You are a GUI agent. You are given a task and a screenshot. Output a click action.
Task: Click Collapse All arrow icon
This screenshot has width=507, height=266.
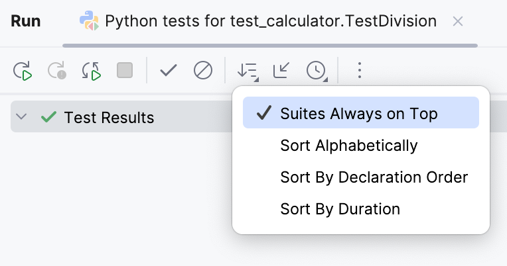[x=281, y=70]
